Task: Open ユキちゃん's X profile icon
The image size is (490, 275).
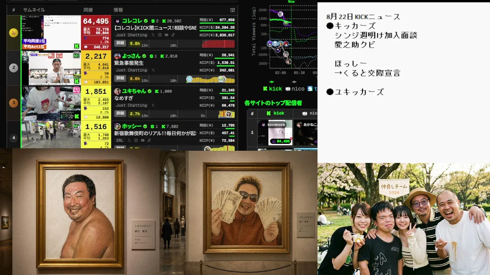Action: [x=153, y=105]
